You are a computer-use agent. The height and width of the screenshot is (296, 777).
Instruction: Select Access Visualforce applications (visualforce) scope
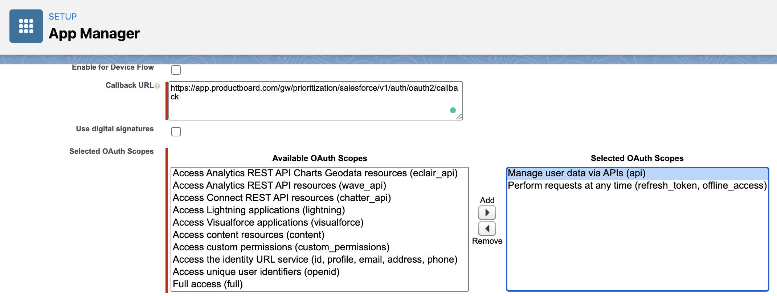point(319,223)
